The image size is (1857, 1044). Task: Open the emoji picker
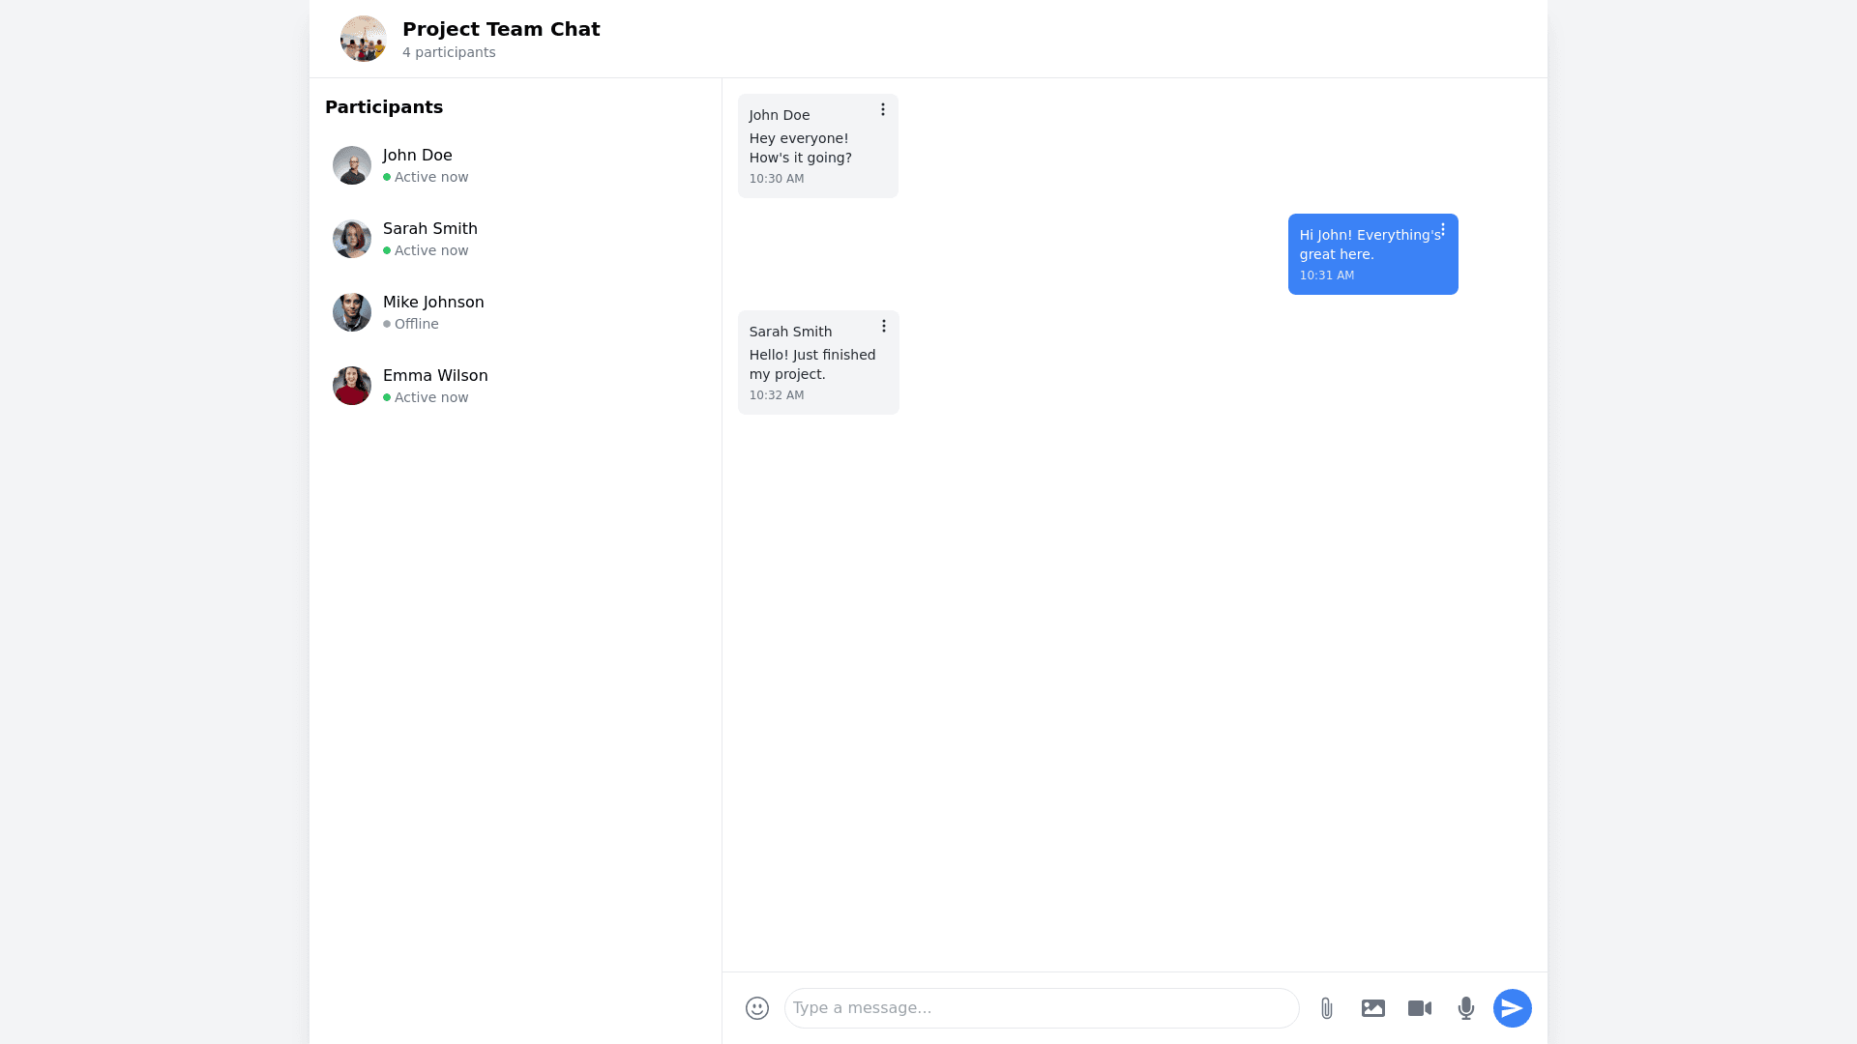[757, 1008]
